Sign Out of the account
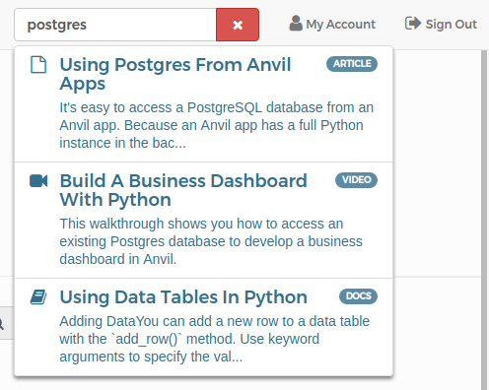Screen dimensions: 489x390 (441, 24)
